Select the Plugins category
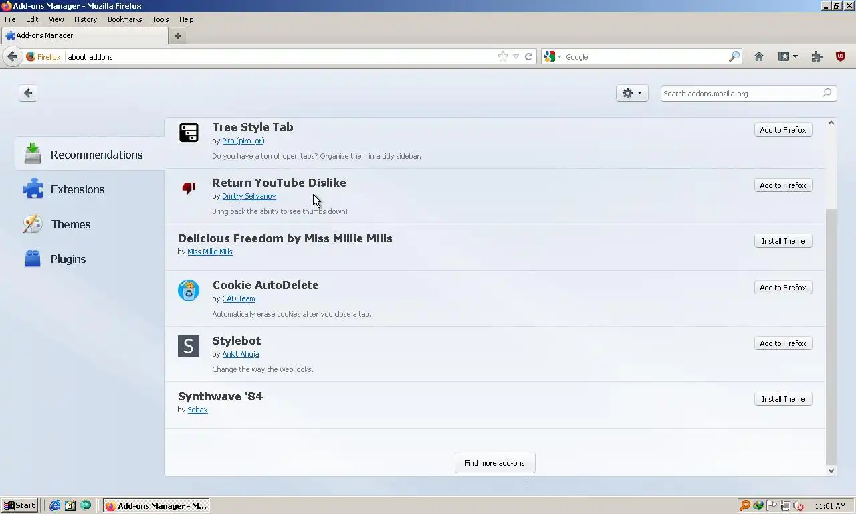Screen dimensions: 856x514 [90, 259]
